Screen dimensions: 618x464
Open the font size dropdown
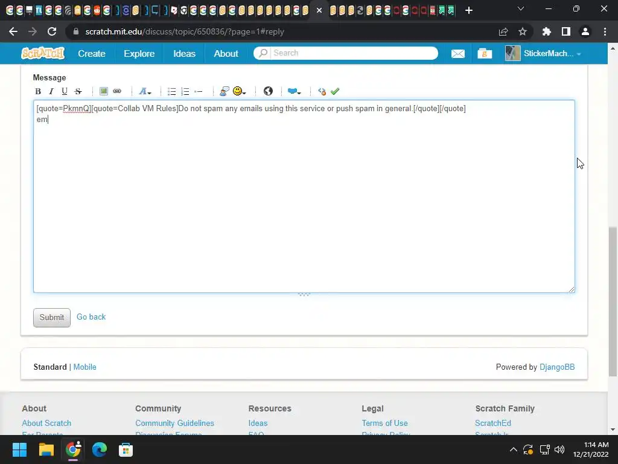point(145,91)
